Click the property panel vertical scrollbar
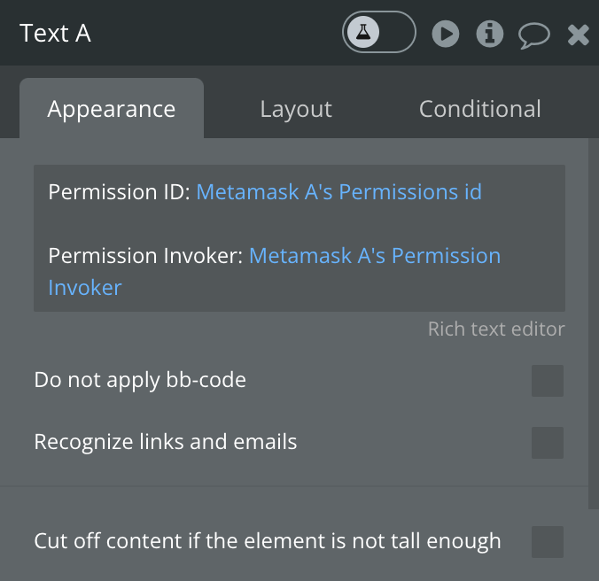This screenshot has width=599, height=581. tap(594, 323)
